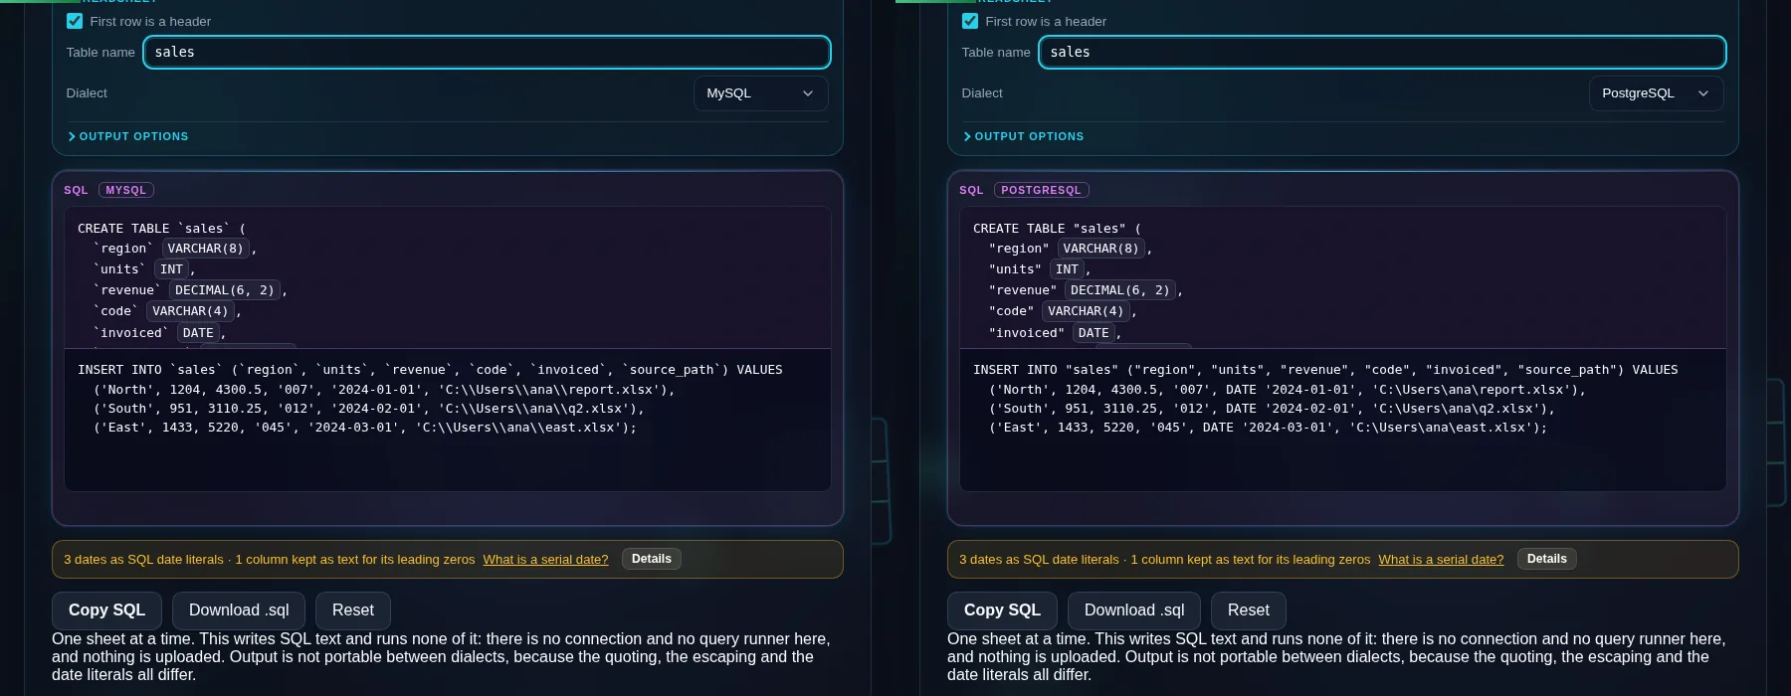Click the 'East' values row in MySQL output
The width and height of the screenshot is (1791, 696).
(x=365, y=428)
